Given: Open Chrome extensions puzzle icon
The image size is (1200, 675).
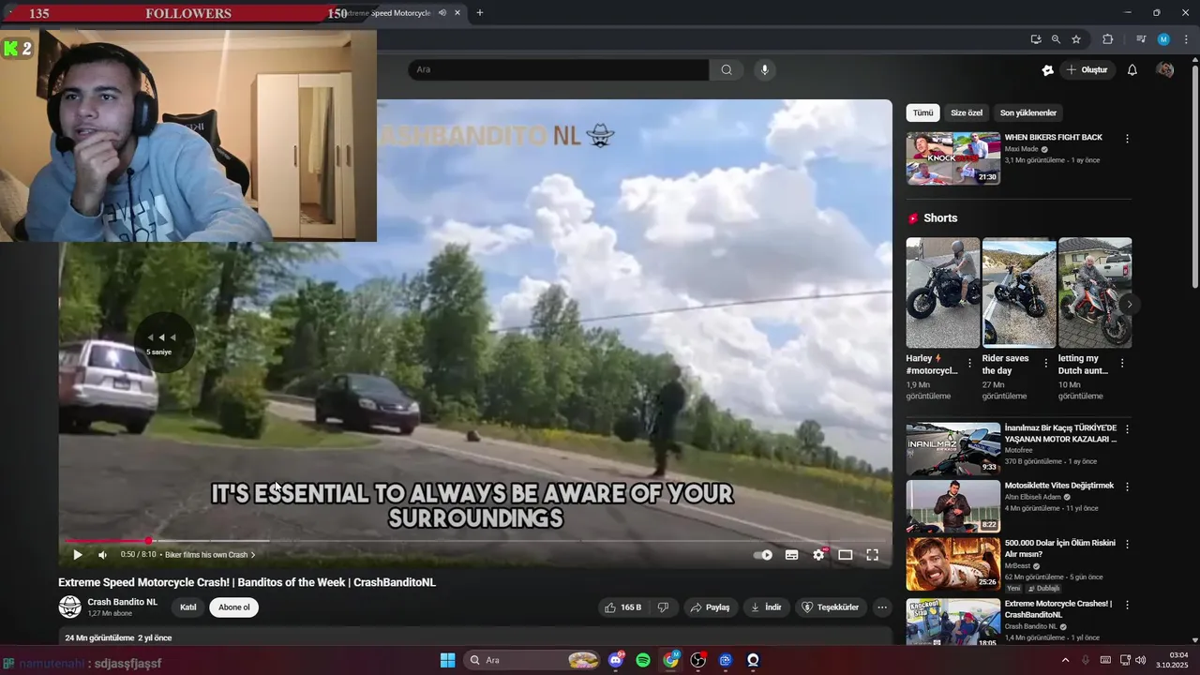Looking at the screenshot, I should [1107, 39].
